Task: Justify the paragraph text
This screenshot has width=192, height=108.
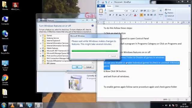Action: tap(151, 15)
